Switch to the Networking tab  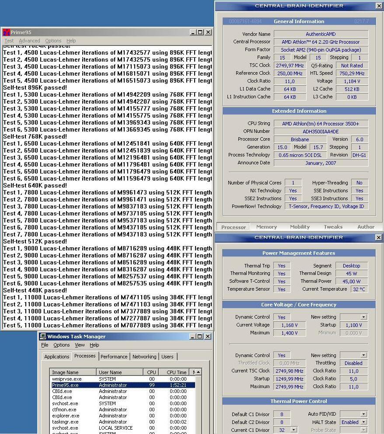coord(144,357)
